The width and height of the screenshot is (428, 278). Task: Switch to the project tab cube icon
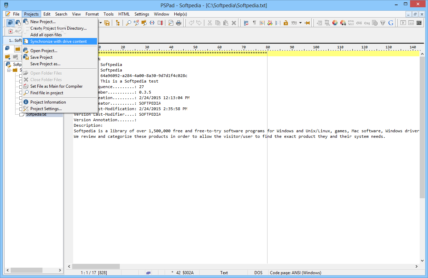click(8, 49)
